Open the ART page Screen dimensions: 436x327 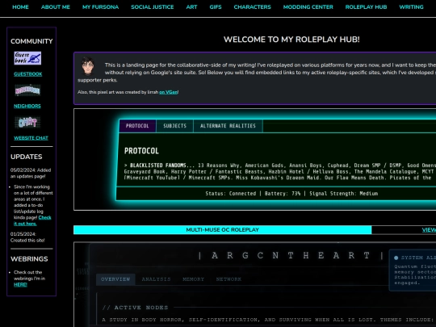click(191, 7)
